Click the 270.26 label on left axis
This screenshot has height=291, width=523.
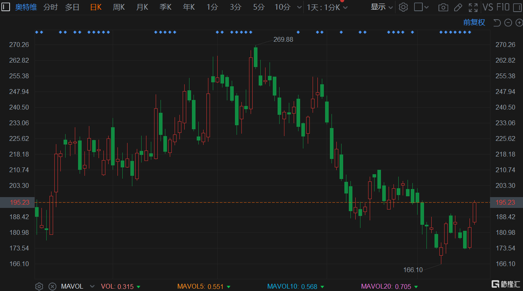pos(19,45)
